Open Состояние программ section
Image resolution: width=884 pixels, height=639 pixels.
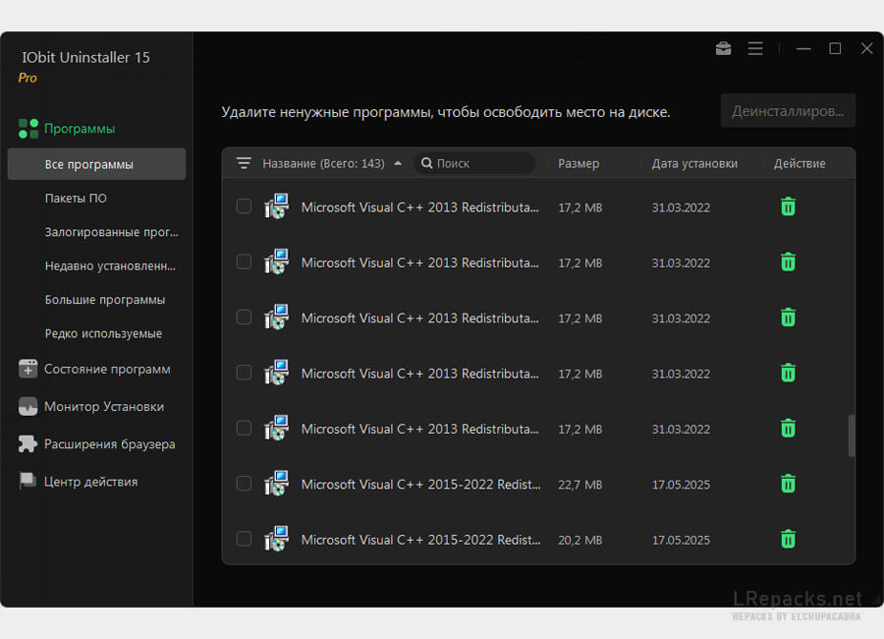(x=94, y=370)
